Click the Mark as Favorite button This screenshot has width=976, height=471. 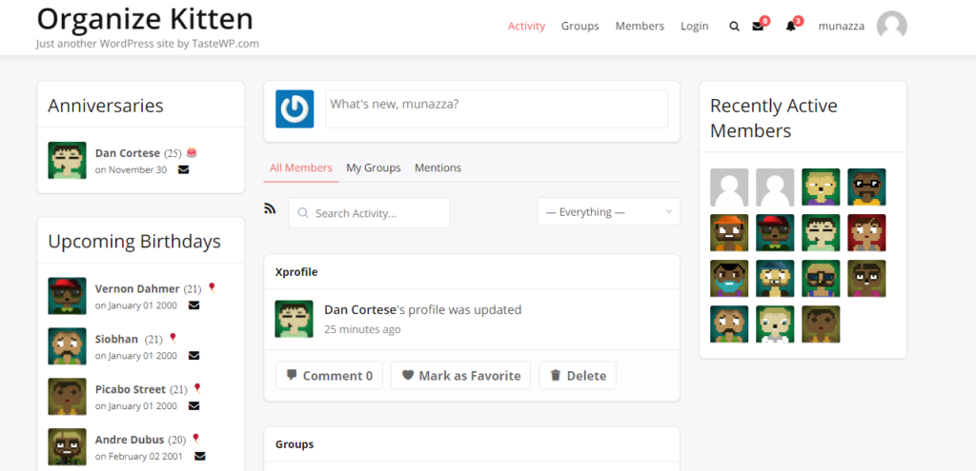pyautogui.click(x=460, y=375)
